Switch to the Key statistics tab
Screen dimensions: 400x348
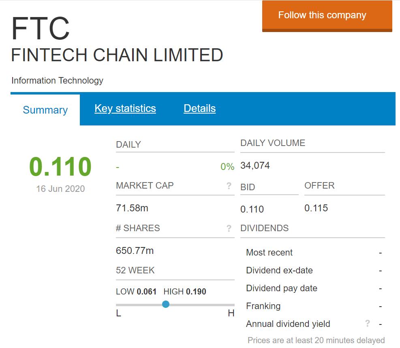125,109
